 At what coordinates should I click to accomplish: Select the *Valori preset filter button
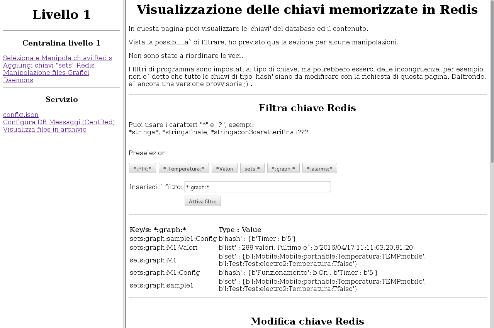[224, 168]
